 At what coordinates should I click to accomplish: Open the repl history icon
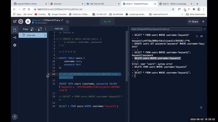point(67,22)
